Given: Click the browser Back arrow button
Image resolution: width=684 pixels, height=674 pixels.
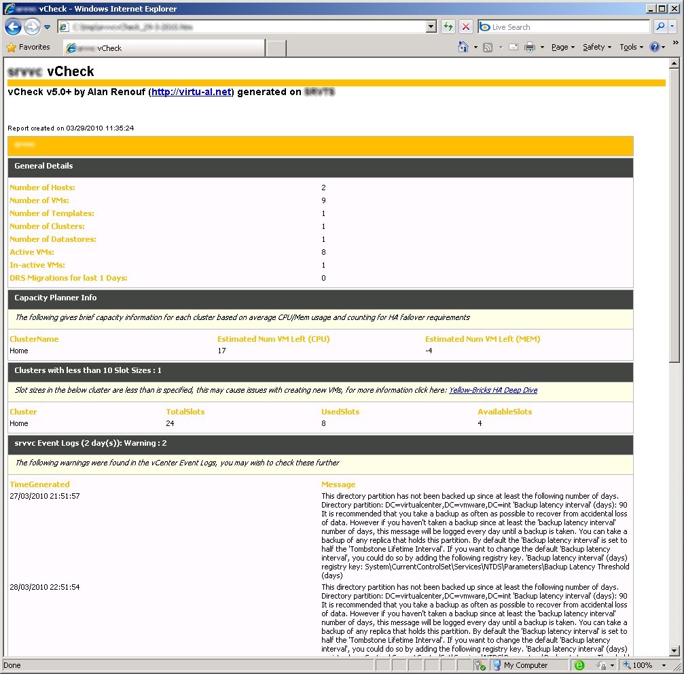Looking at the screenshot, I should 13,27.
